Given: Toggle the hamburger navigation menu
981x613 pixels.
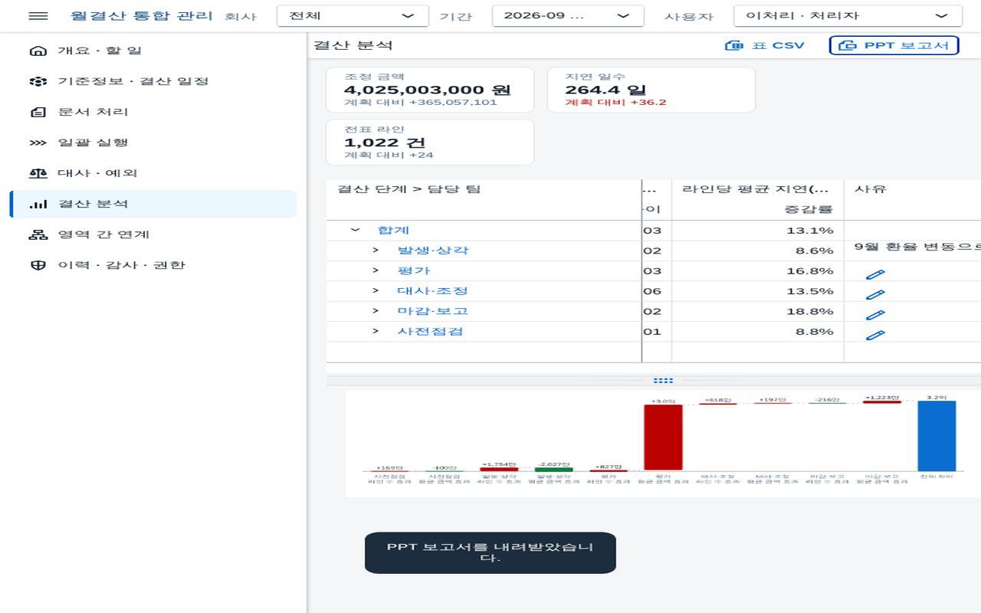Looking at the screenshot, I should coord(38,16).
